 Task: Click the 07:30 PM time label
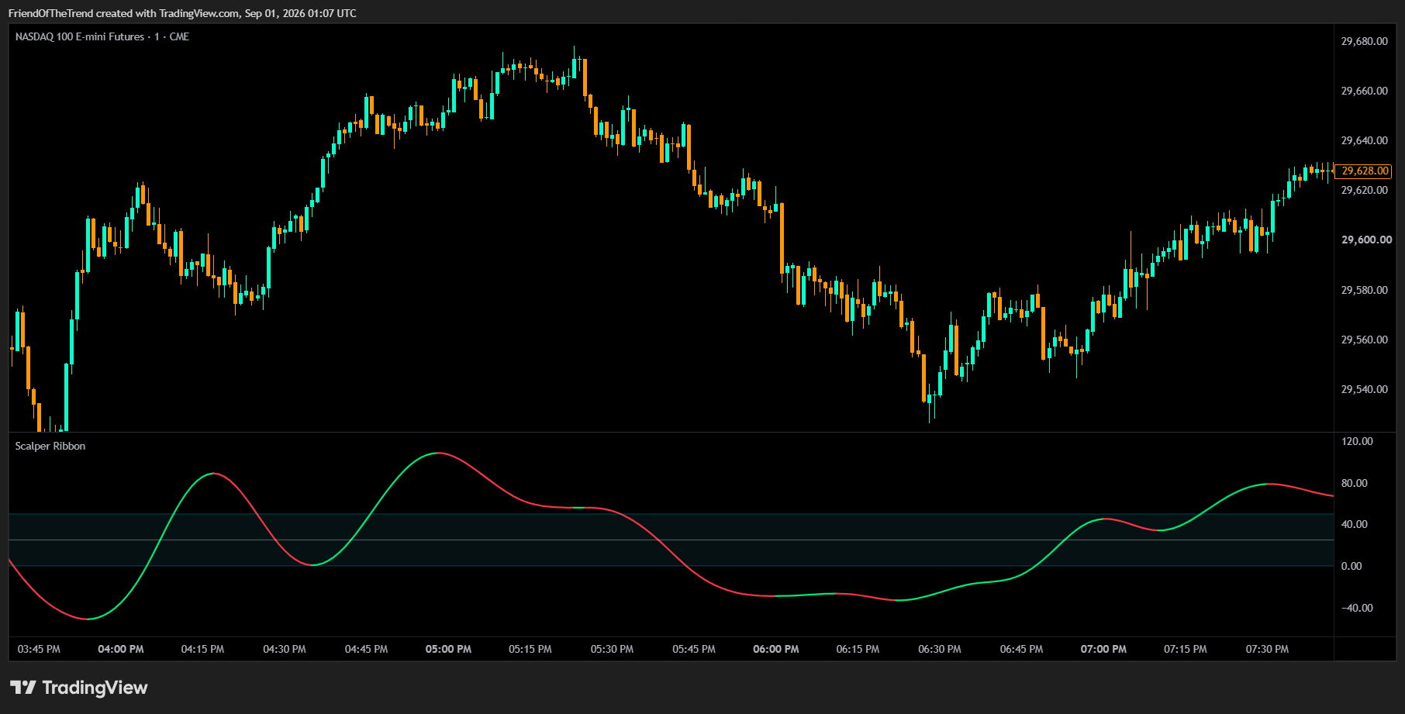tap(1267, 649)
